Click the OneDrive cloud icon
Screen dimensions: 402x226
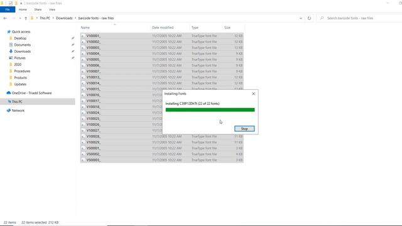(9, 93)
